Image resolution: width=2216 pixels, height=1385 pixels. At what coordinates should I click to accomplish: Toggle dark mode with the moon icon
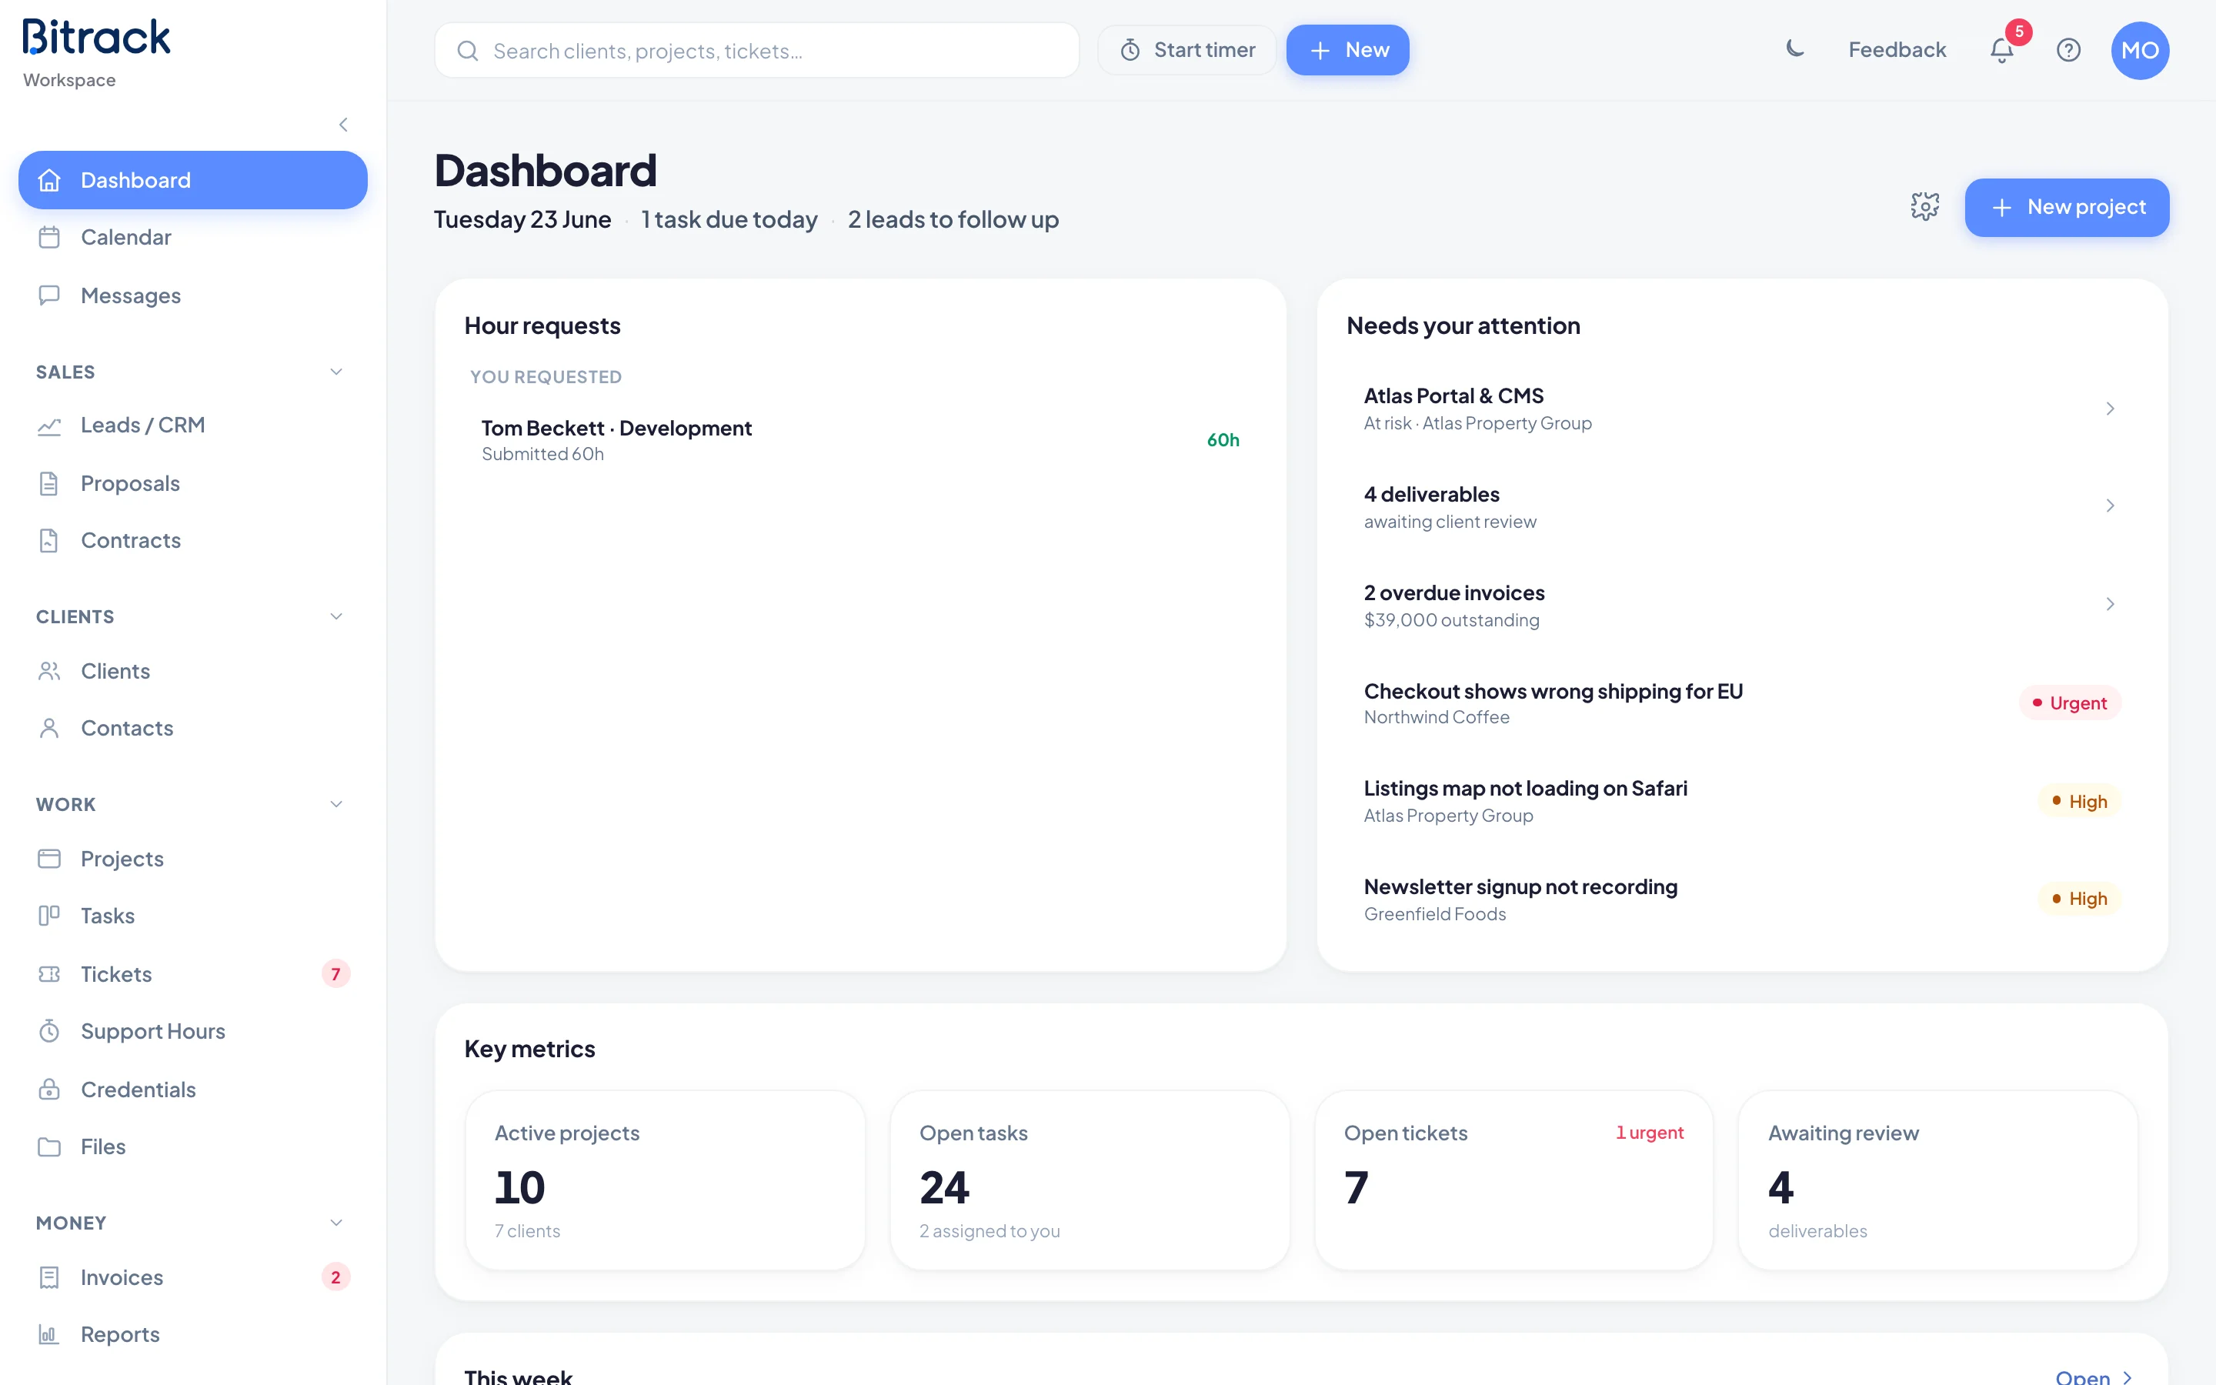pyautogui.click(x=1795, y=49)
